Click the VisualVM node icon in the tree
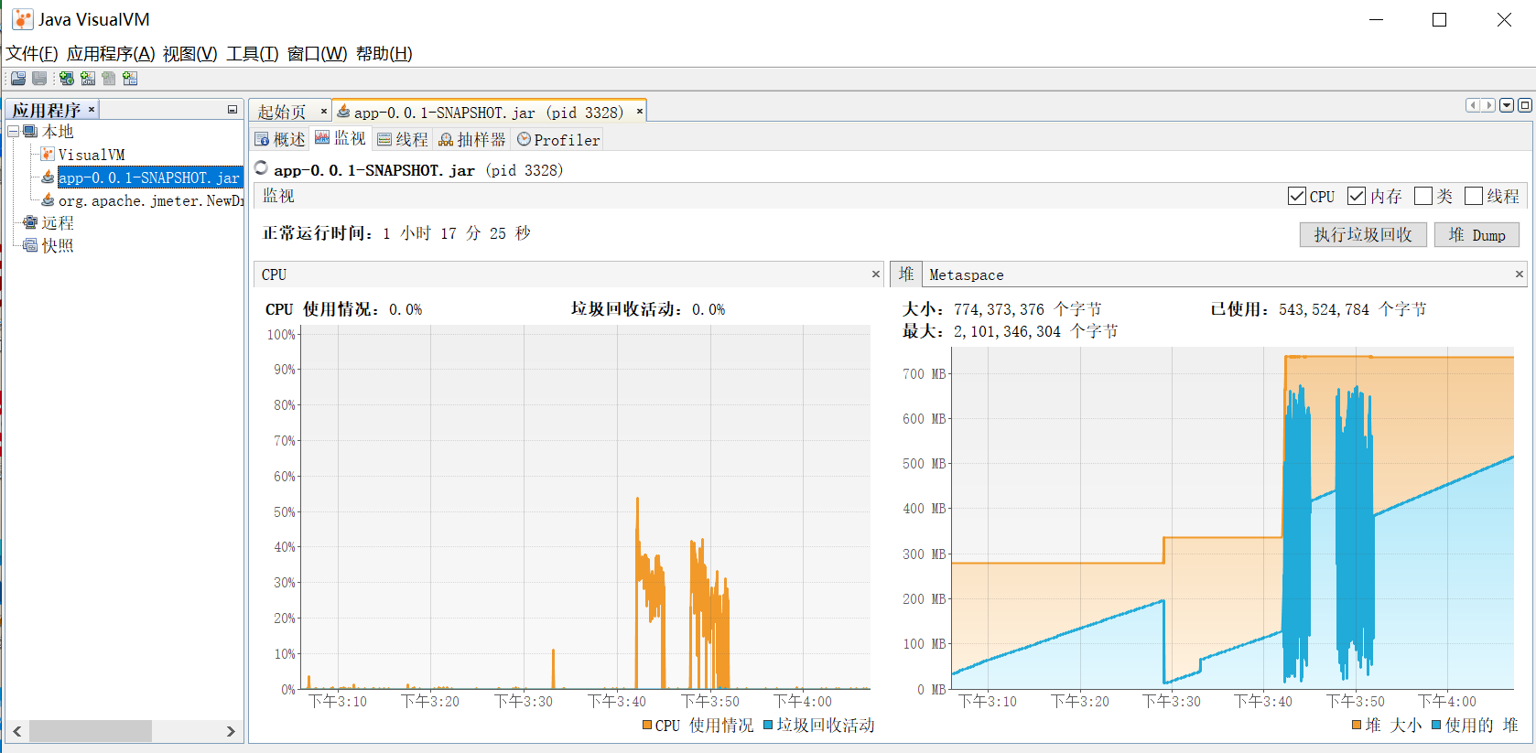Image resolution: width=1536 pixels, height=753 pixels. point(48,155)
